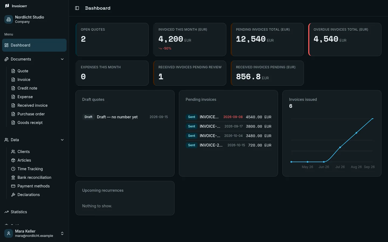Viewport: 388px width, 242px height.
Task: Click the Data section users icon
Action: point(6,140)
